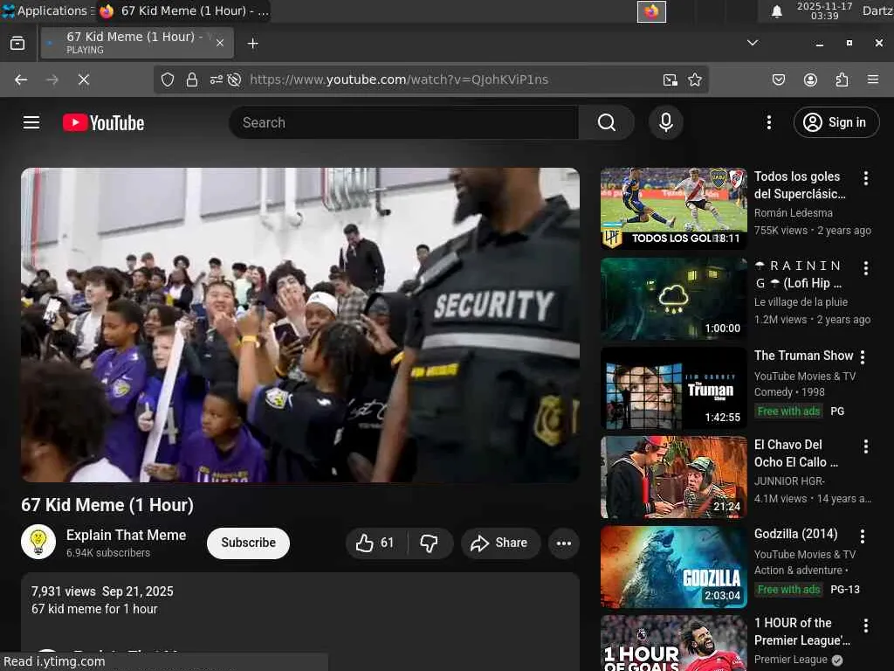Open options for Todos los goles video
This screenshot has width=894, height=671.
coord(865,178)
